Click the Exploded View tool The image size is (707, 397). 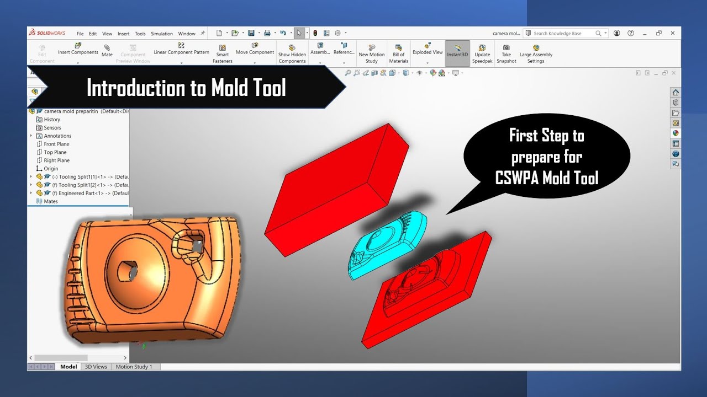[428, 50]
